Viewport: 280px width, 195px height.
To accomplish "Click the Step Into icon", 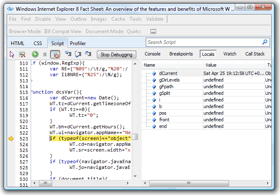I will (x=68, y=54).
